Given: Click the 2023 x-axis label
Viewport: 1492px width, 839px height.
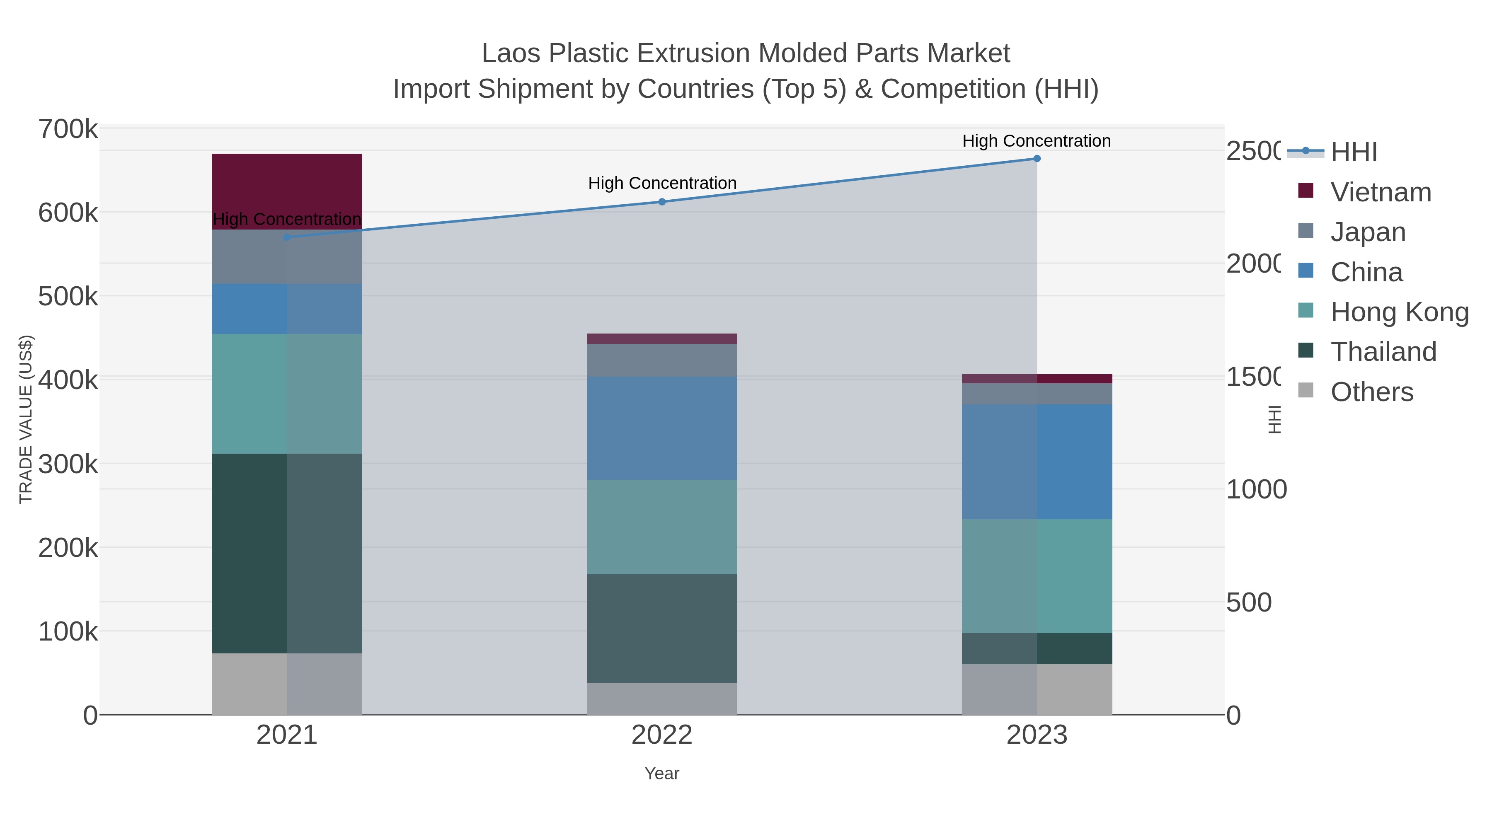Looking at the screenshot, I should 1037,735.
